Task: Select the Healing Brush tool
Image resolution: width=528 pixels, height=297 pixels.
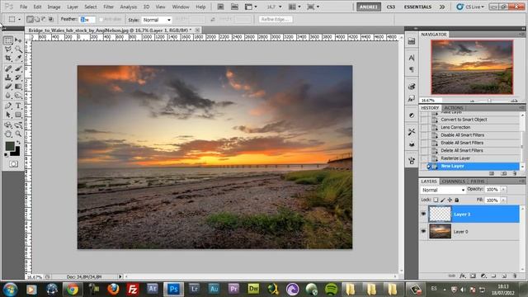Action: click(8, 68)
